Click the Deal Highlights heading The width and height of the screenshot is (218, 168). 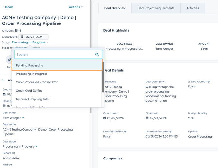pos(116,30)
